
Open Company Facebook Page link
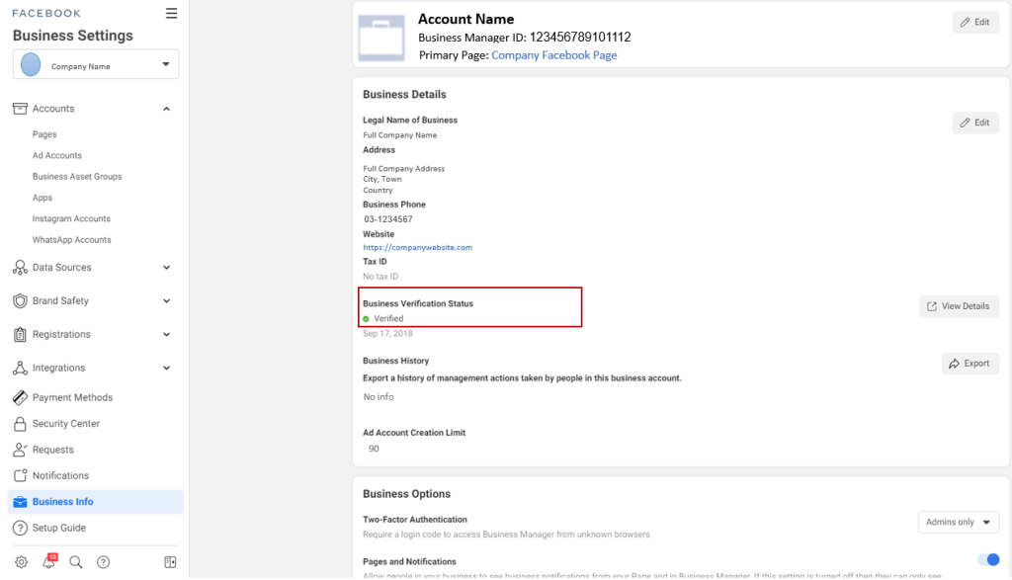[553, 55]
